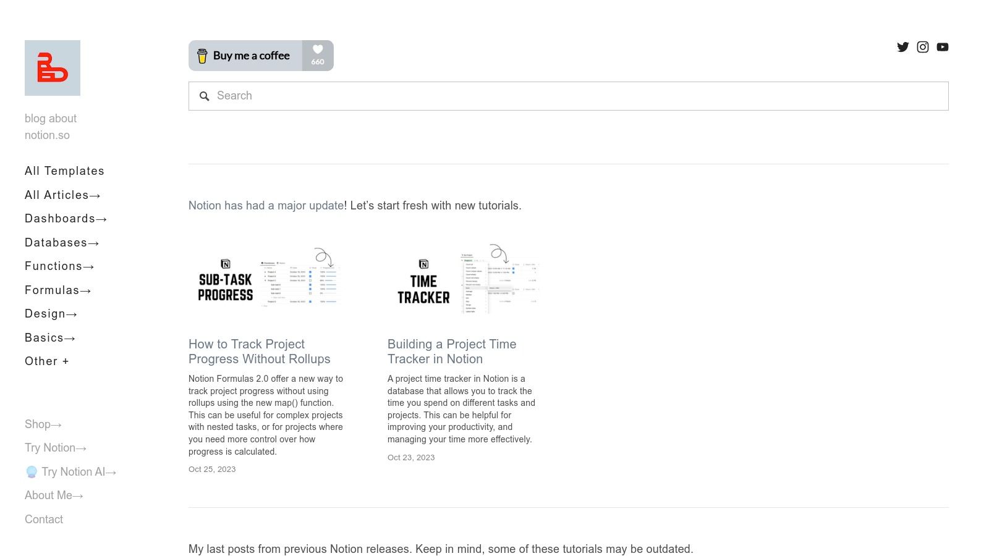Screen dimensions: 989x556
Task: Open the YouTube channel icon
Action: (x=942, y=47)
